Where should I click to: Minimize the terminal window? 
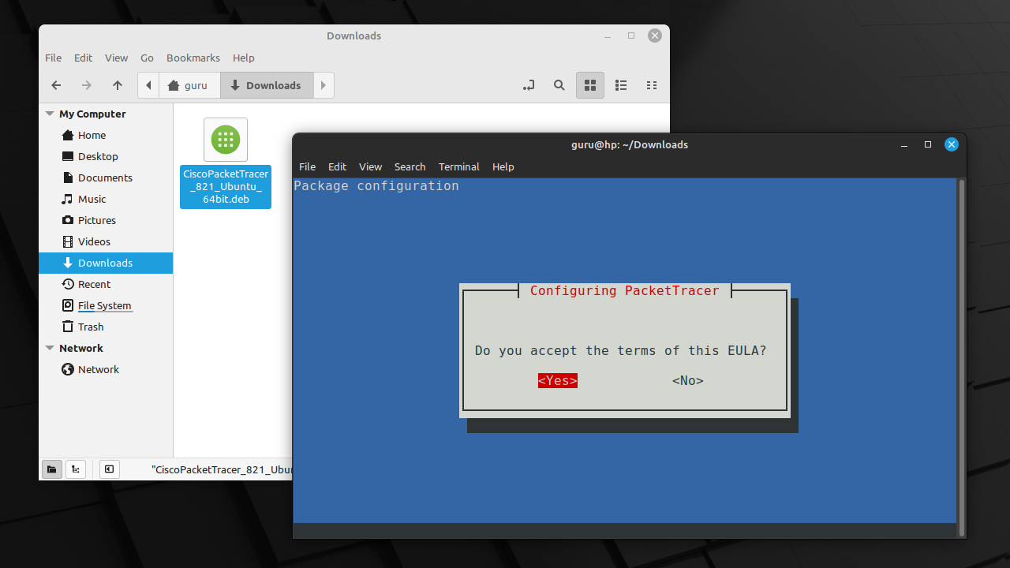(x=904, y=144)
